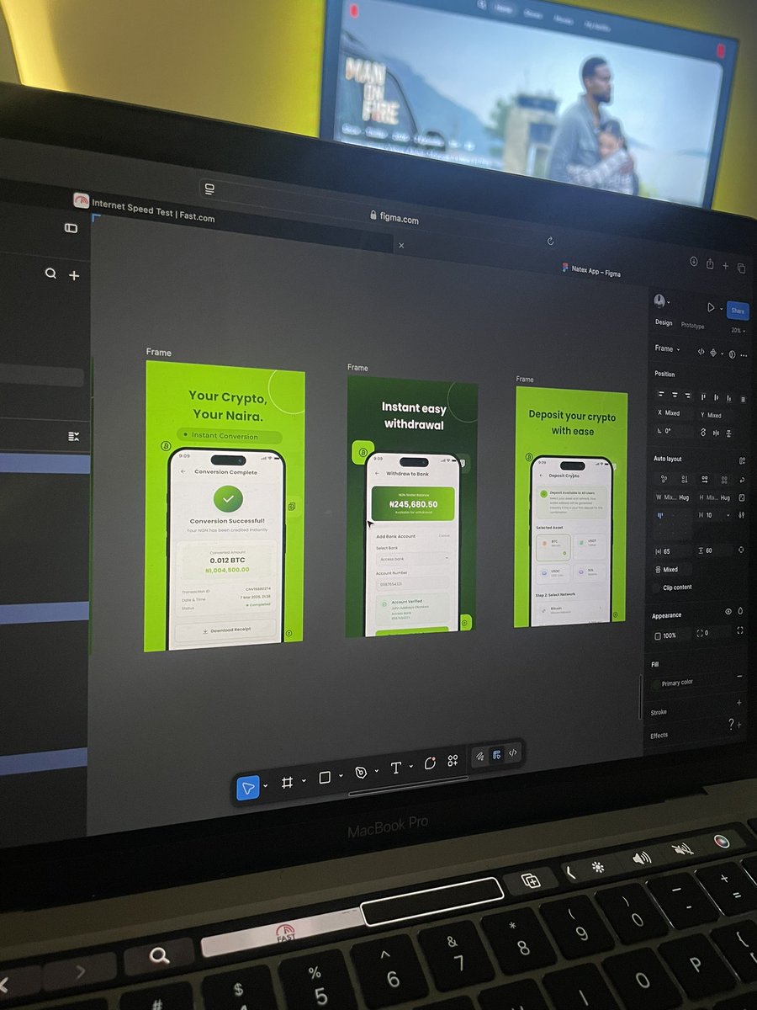Select the Frame tool in bottom toolbar

point(287,782)
